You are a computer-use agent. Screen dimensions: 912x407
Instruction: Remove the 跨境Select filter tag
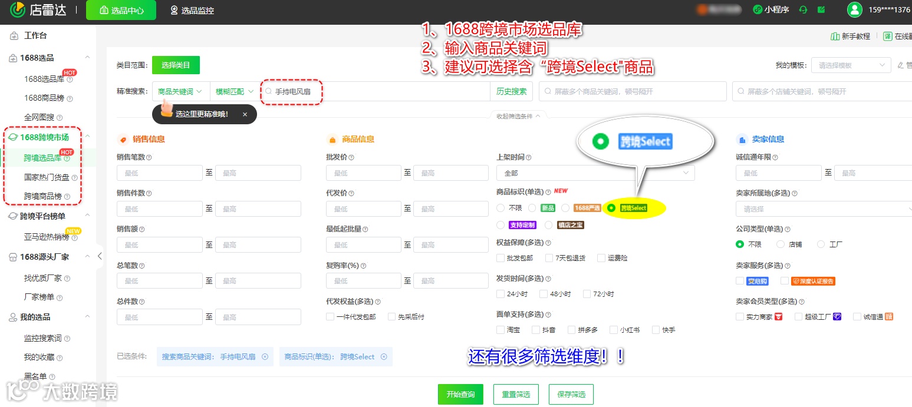click(384, 356)
